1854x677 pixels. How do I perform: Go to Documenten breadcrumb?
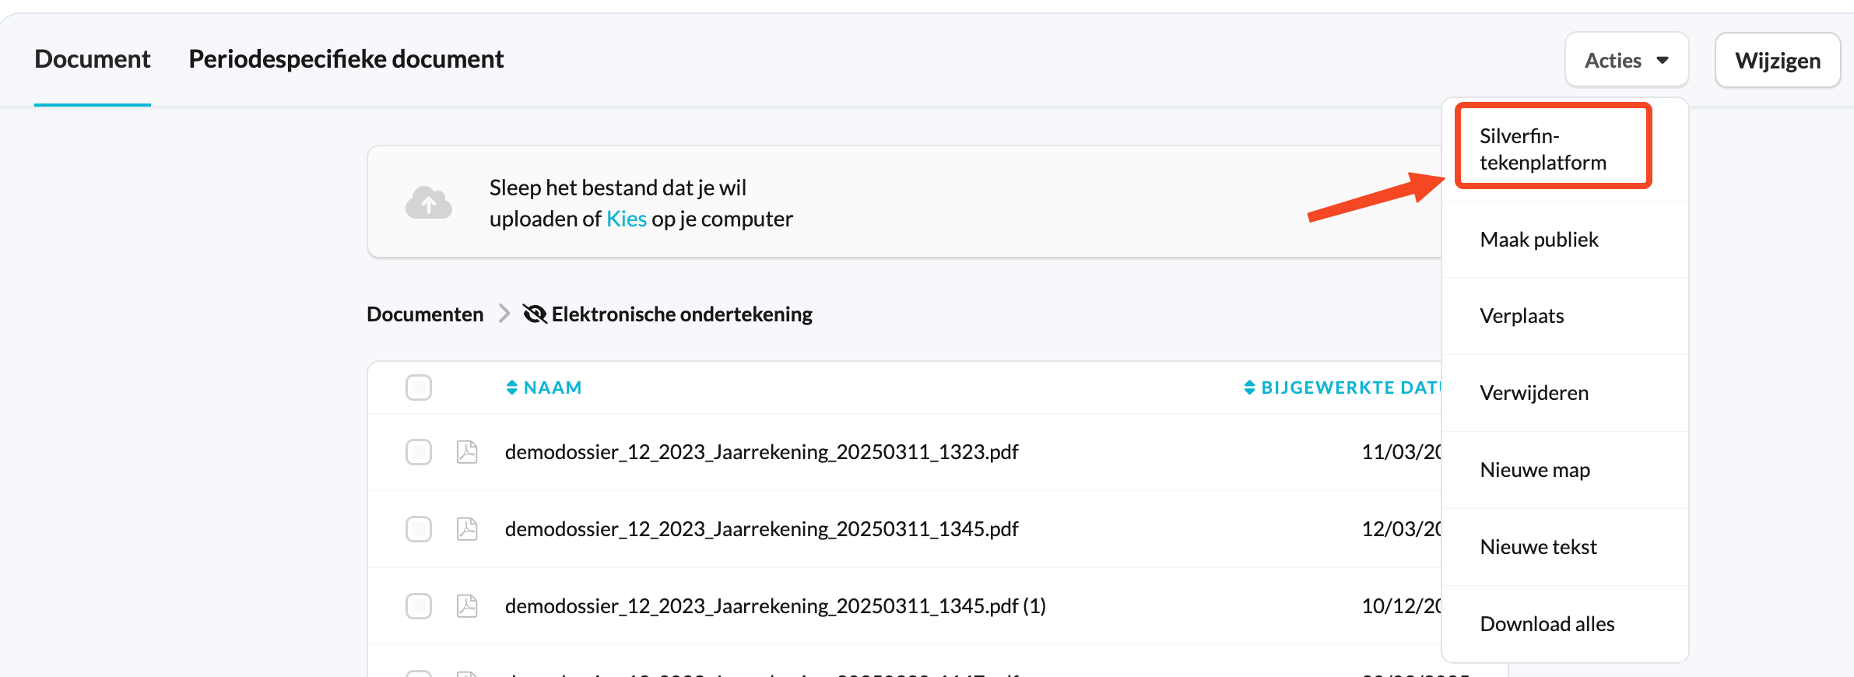425,314
